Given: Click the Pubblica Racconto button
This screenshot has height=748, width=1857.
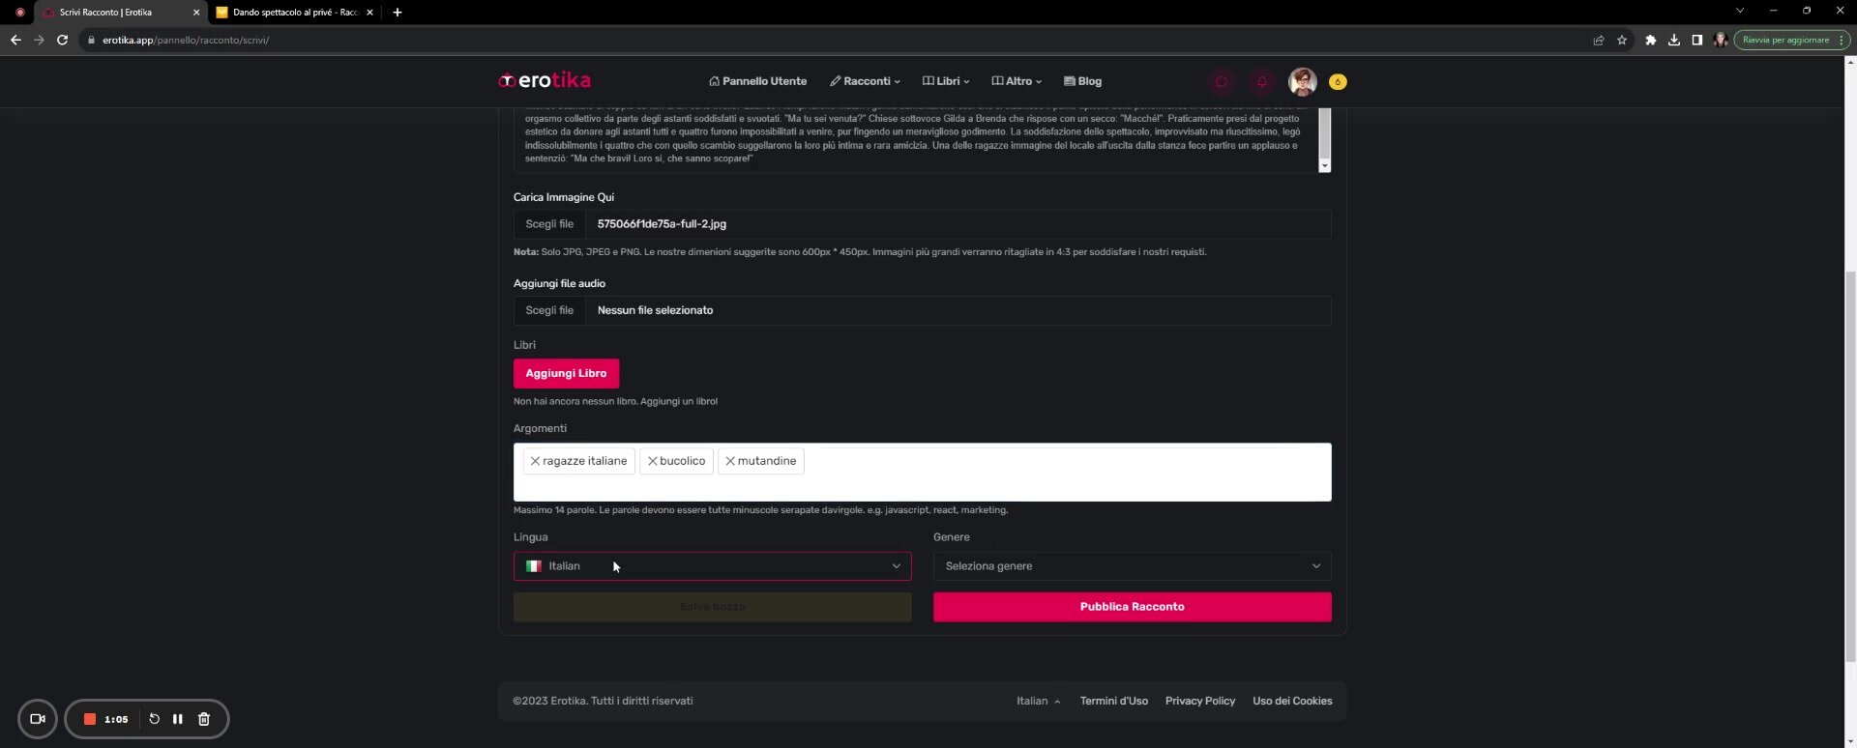Looking at the screenshot, I should pyautogui.click(x=1132, y=607).
